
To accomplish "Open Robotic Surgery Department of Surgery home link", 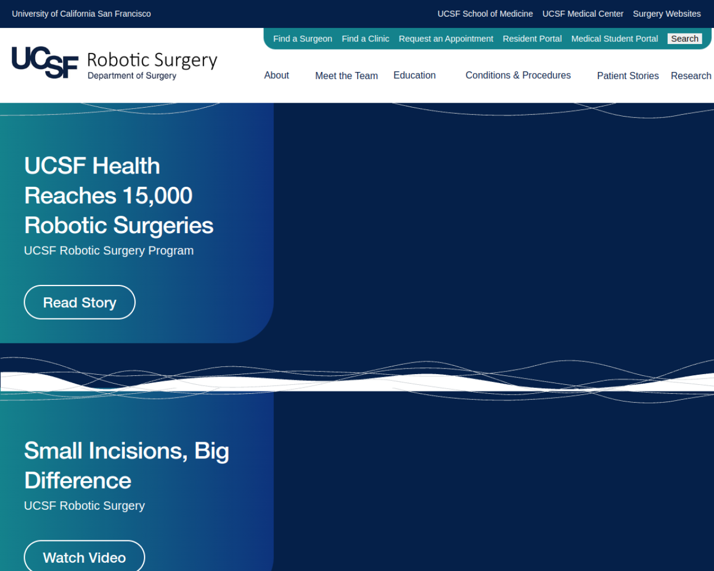I will click(x=152, y=65).
